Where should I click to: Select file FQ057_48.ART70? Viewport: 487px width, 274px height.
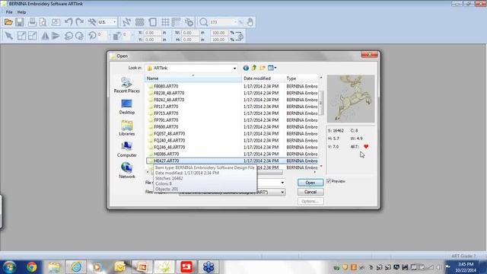[169, 134]
